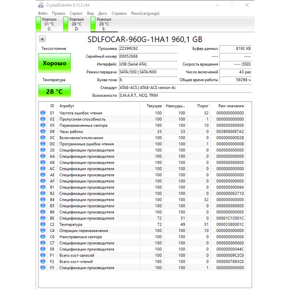The image size is (290, 290).
Task: Select the Частота ошибок чтения row
Action: [x=142, y=113]
